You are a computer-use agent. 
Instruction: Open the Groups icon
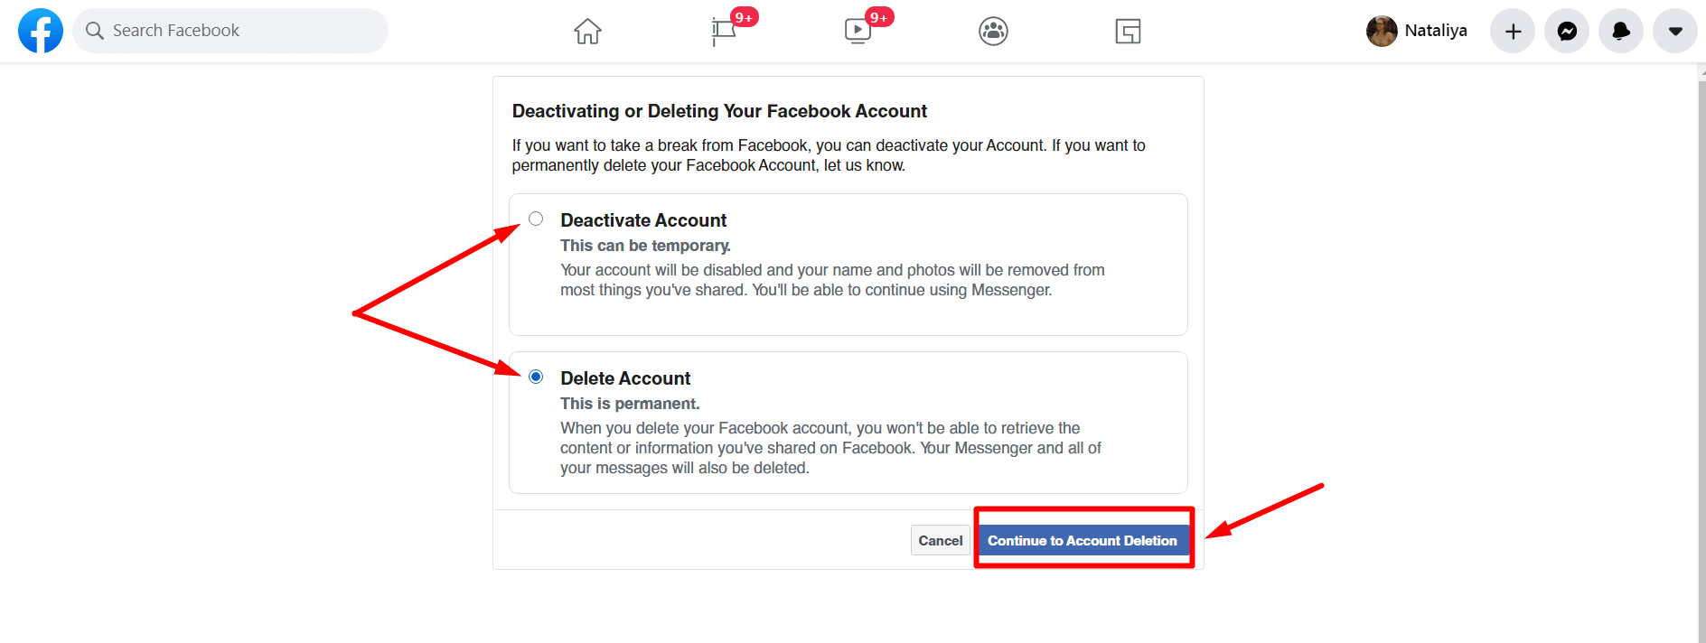pos(993,31)
